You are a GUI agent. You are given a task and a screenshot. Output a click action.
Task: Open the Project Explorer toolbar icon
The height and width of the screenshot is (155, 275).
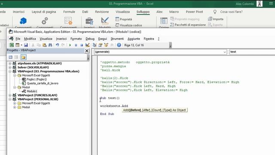click(95, 45)
